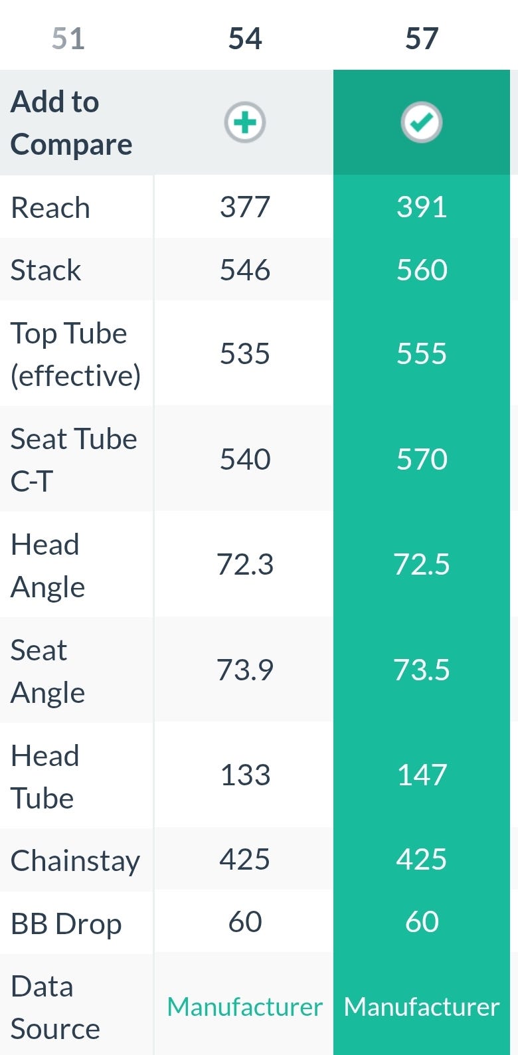Click the Seat Angle row label
The height and width of the screenshot is (1055, 518).
tap(48, 671)
